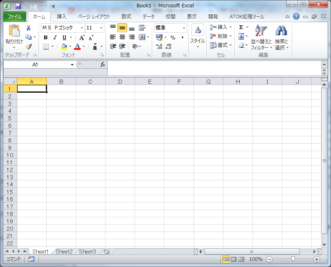Apply the borders icon in font group
This screenshot has width=331, height=267.
tap(46, 47)
